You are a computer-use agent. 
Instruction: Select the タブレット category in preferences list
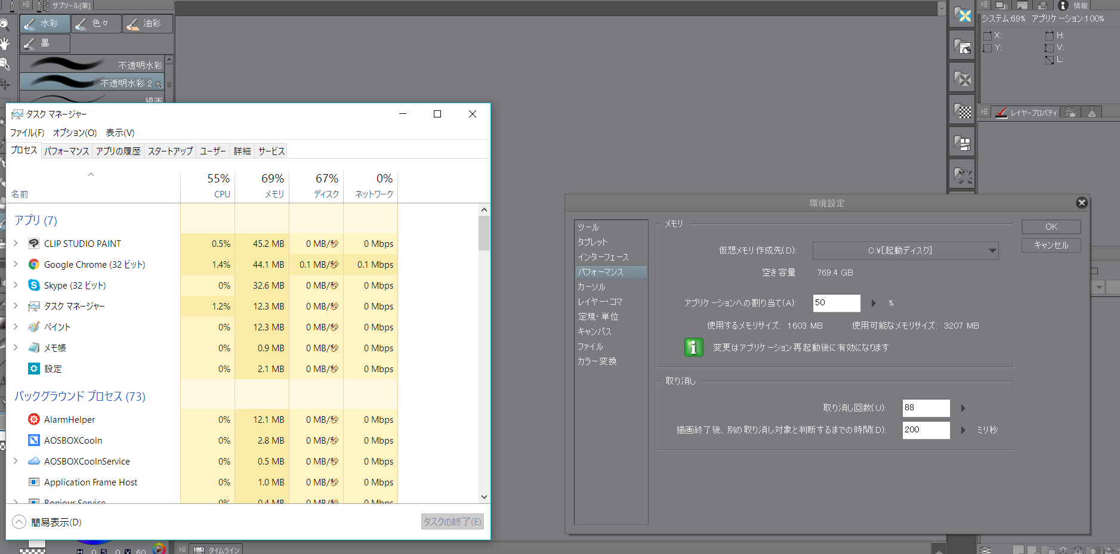(593, 242)
